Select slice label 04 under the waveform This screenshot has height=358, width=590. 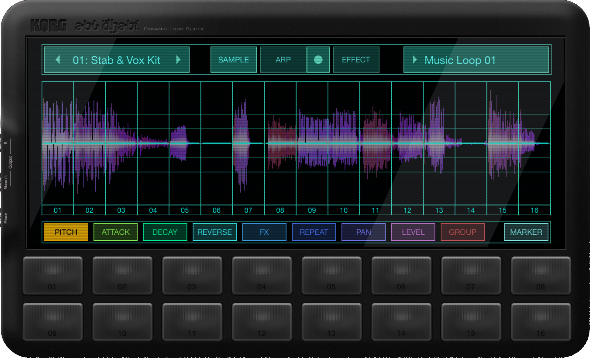[x=153, y=210]
